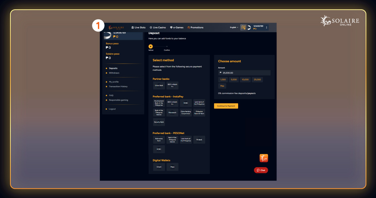The width and height of the screenshot is (376, 198).
Task: Go to Live Casino
Action: [158, 27]
